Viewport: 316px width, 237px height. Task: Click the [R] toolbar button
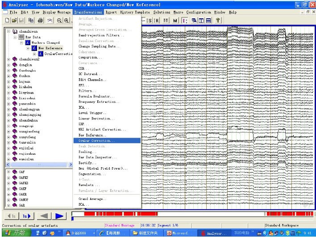156,21
